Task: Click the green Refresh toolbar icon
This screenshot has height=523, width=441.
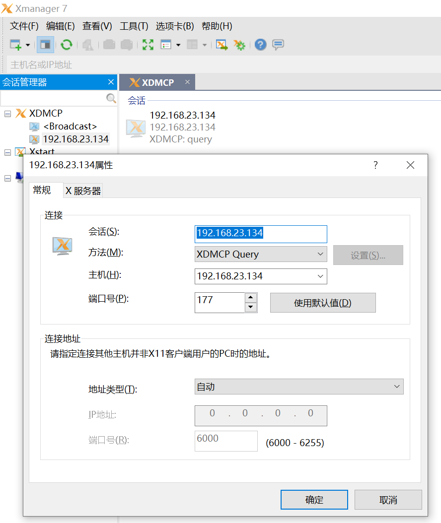Action: [x=67, y=45]
